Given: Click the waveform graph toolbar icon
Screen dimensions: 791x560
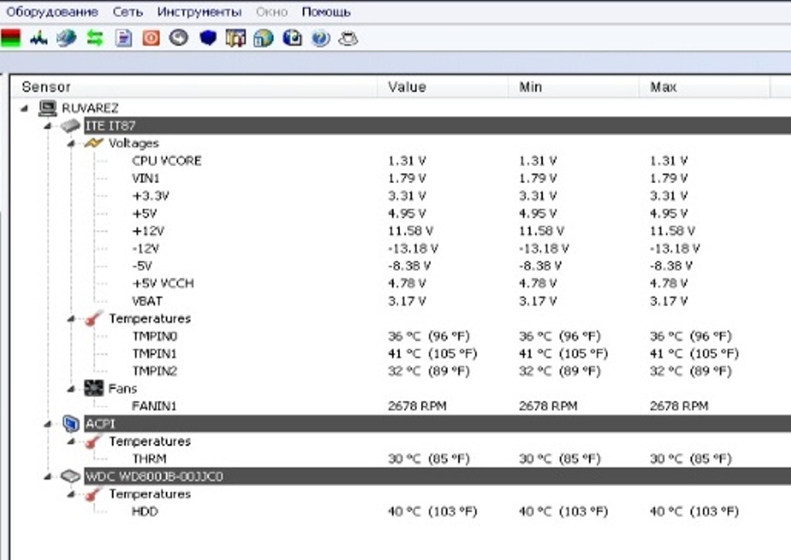Looking at the screenshot, I should (x=39, y=38).
